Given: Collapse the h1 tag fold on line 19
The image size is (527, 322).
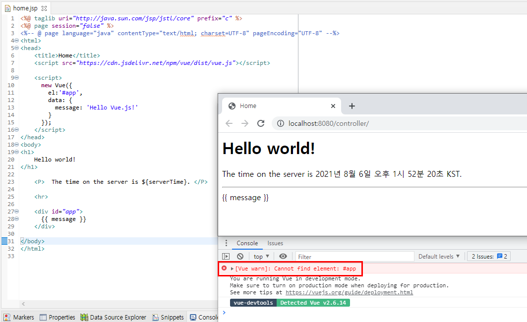Looking at the screenshot, I should point(17,152).
